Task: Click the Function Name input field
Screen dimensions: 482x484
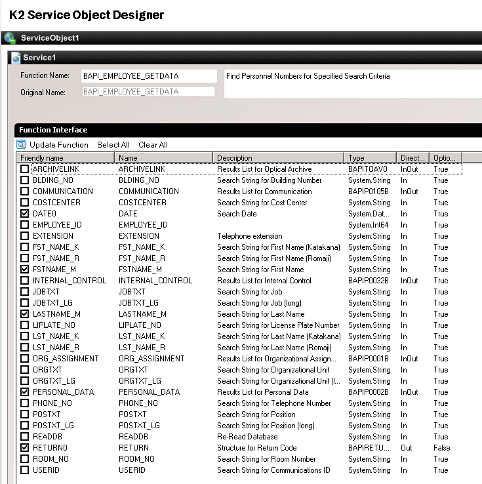Action: click(x=149, y=76)
